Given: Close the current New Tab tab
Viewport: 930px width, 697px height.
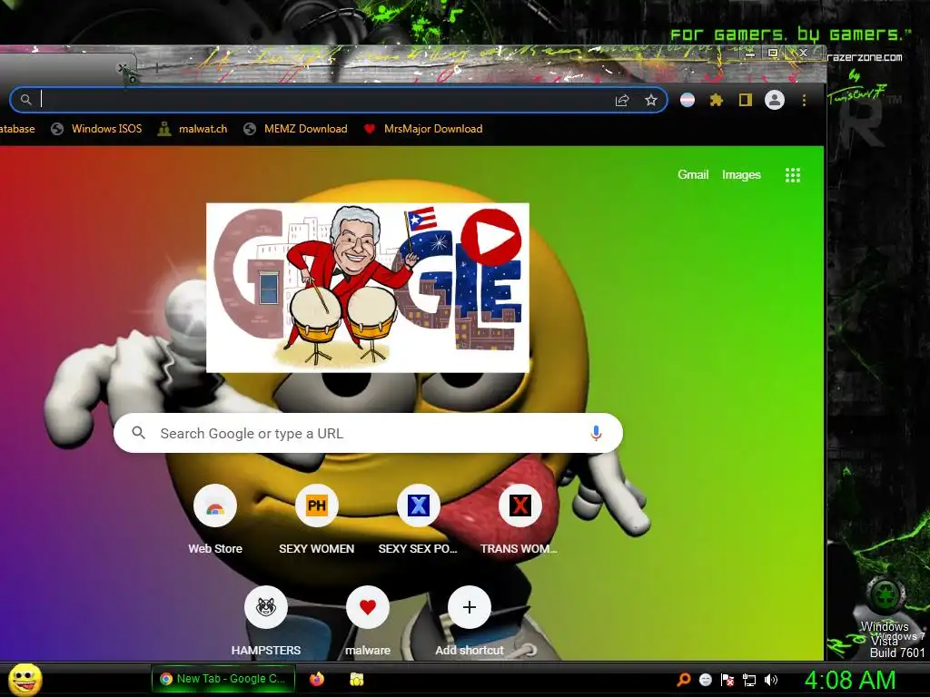Looking at the screenshot, I should [123, 68].
